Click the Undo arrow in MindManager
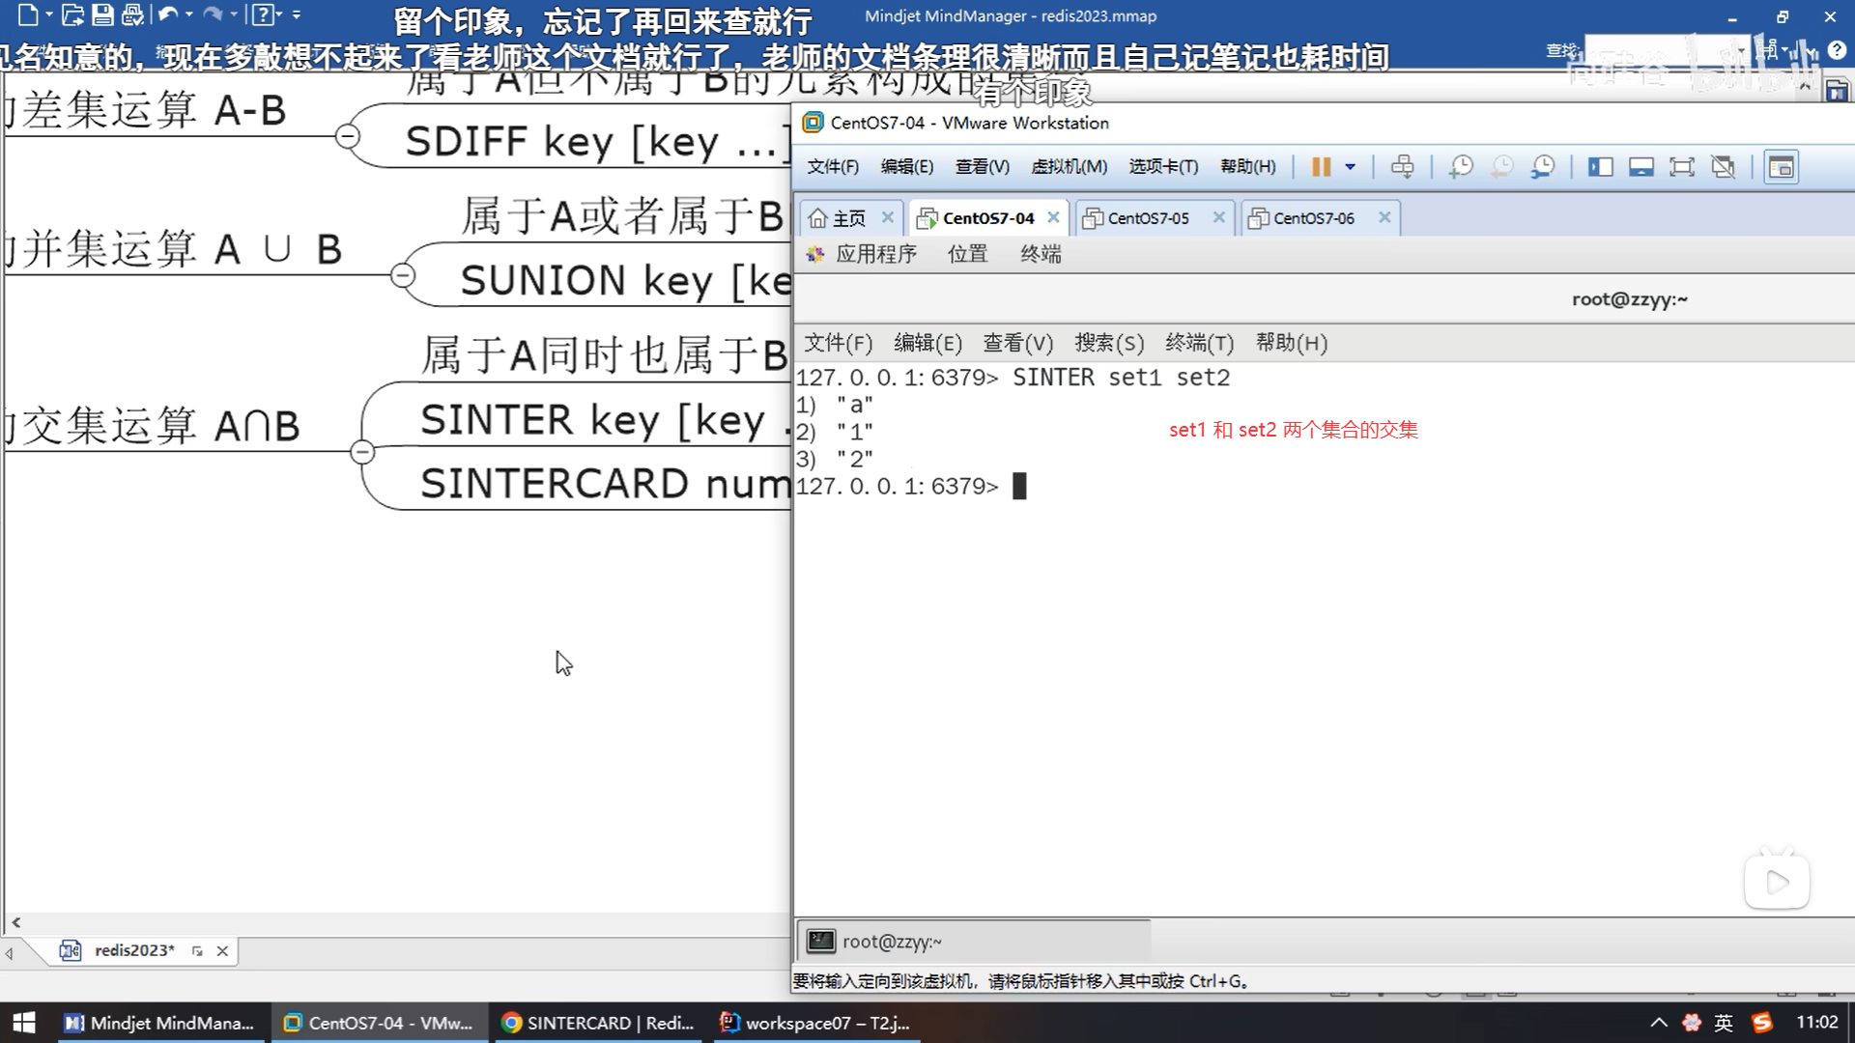 tap(168, 15)
